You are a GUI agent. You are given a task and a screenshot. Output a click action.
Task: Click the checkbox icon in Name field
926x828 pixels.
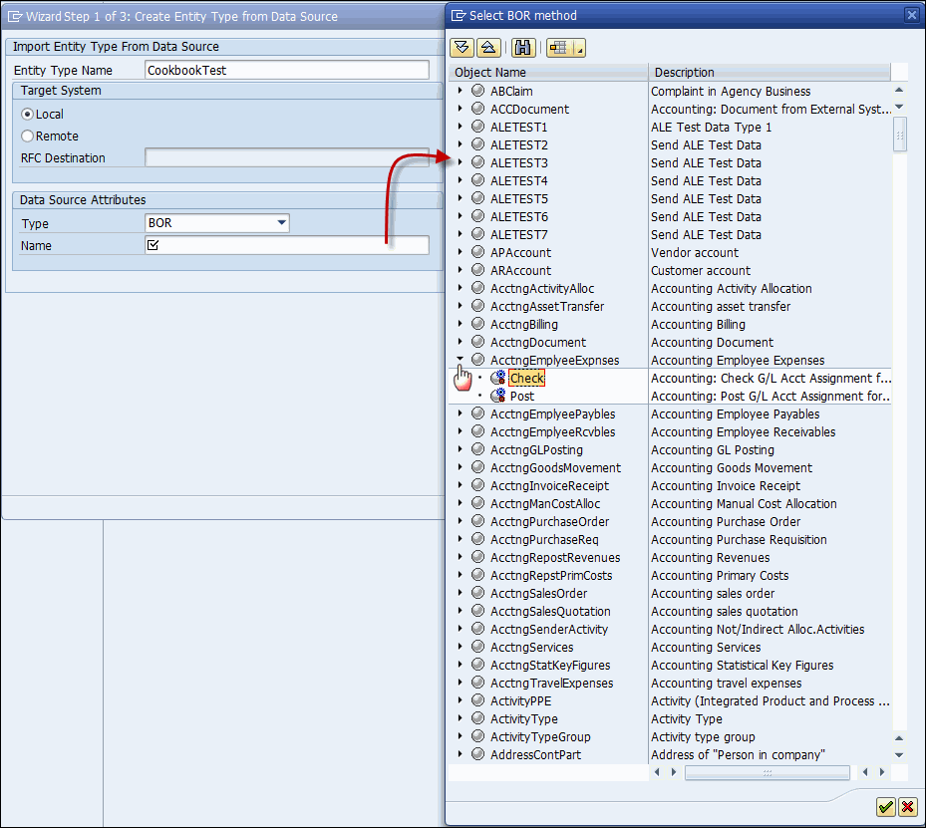pos(154,245)
